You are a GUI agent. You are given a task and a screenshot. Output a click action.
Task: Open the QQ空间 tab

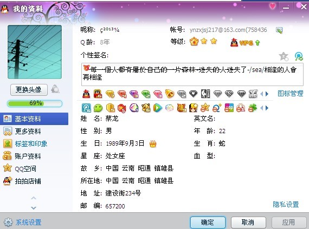coord(34,168)
